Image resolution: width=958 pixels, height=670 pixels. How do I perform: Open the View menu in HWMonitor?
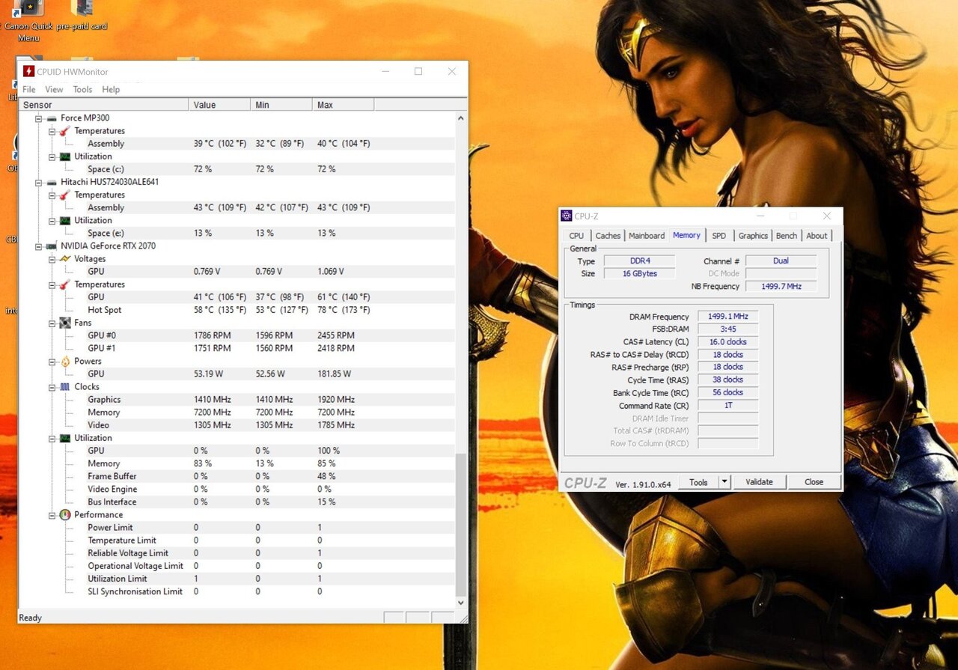point(53,89)
